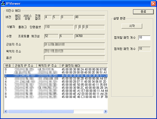Click the empty 옵션 field
This screenshot has width=157, height=119.
[x=74, y=58]
